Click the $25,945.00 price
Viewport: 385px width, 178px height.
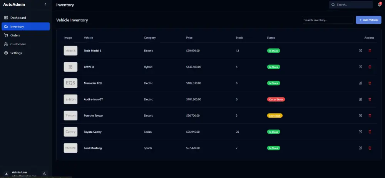tap(193, 132)
